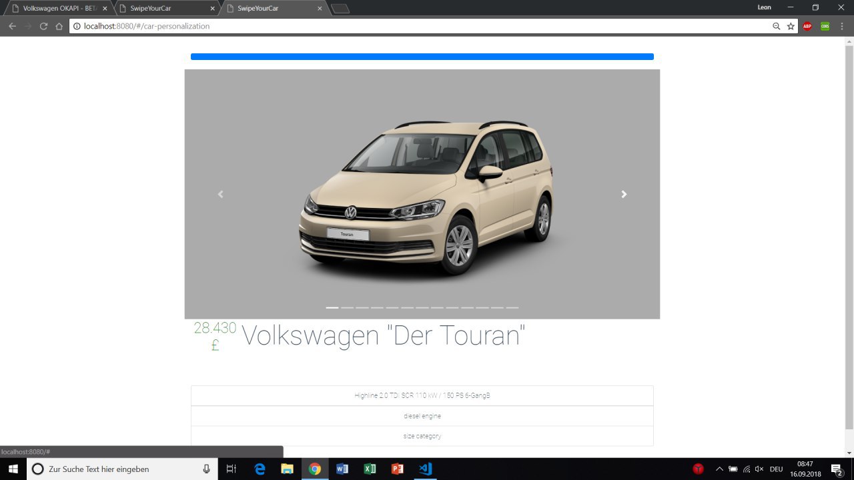Click the blue progress bar

tap(422, 57)
